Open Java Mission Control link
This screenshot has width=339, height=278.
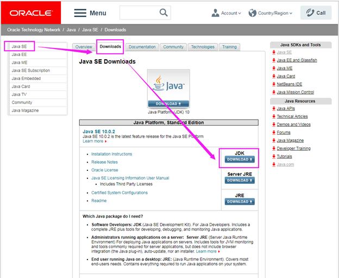click(296, 92)
